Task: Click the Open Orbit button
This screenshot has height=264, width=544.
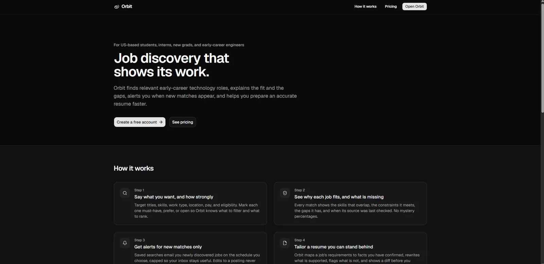Action: click(414, 6)
